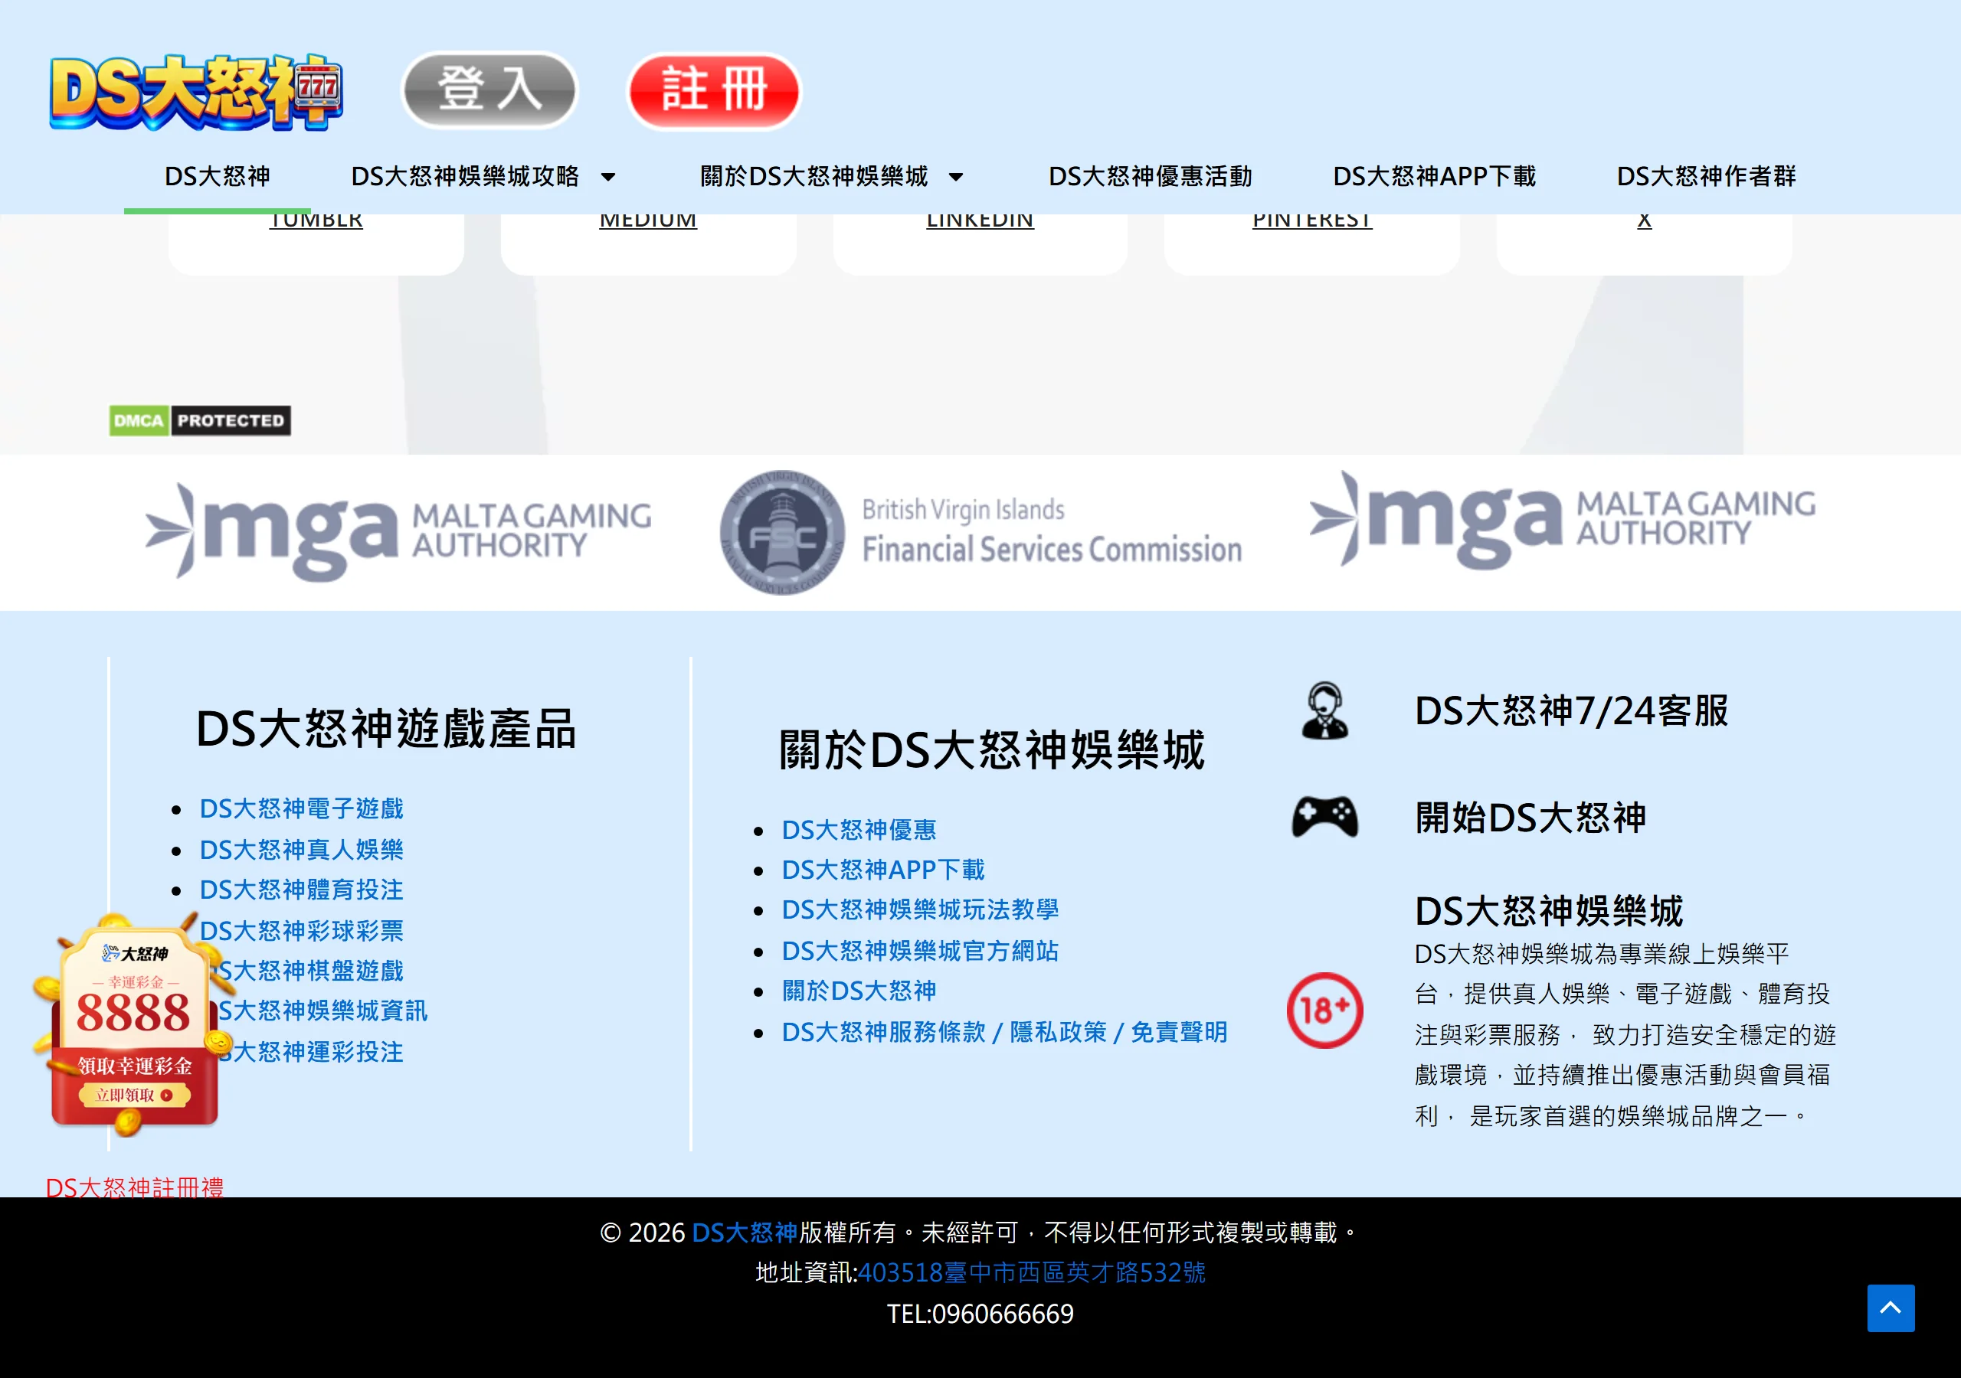Click the British Virgin Islands FSC logo
Image resolution: width=1961 pixels, height=1378 pixels.
tap(980, 533)
